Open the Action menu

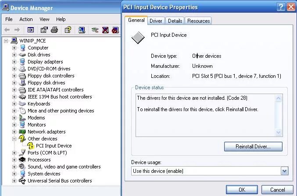pos(26,19)
